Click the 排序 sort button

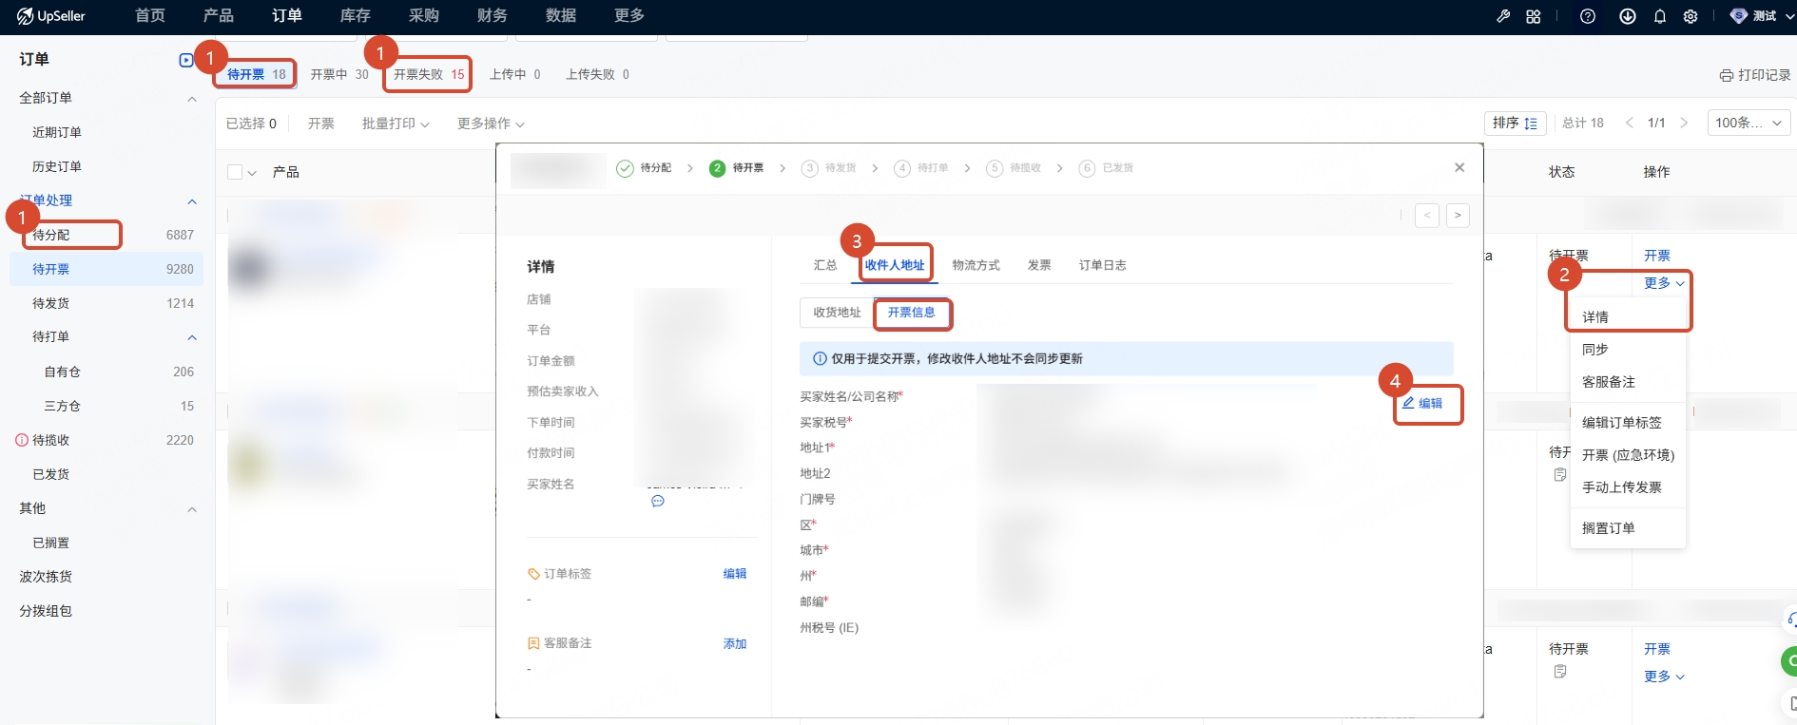tap(1515, 123)
